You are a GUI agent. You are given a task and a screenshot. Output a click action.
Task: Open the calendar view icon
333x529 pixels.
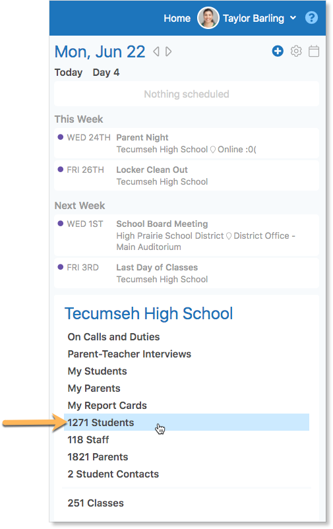pyautogui.click(x=314, y=51)
